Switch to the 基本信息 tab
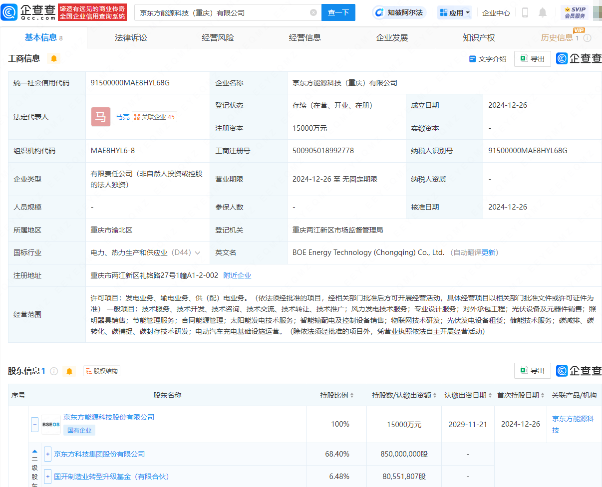Screen dimensions: 602x487 43,38
